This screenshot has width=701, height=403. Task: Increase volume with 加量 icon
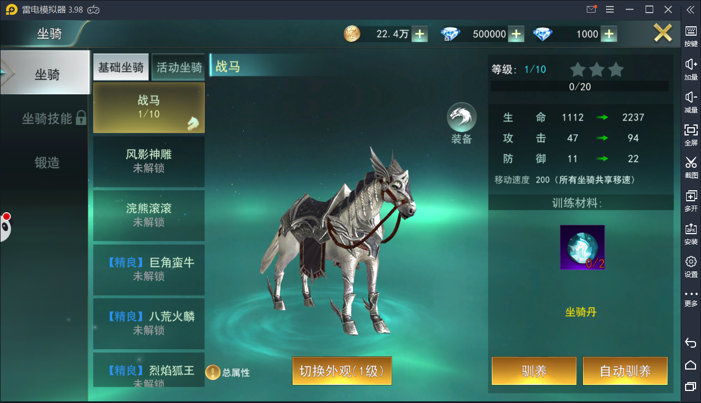pyautogui.click(x=691, y=69)
